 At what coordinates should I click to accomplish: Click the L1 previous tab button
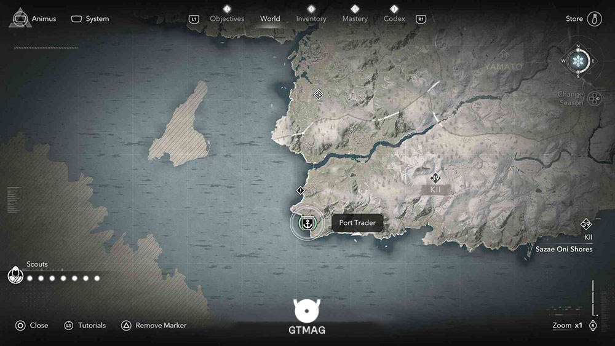click(194, 19)
